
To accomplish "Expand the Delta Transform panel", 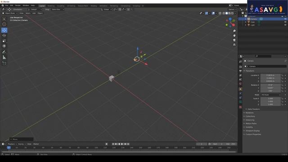I will 253,109.
